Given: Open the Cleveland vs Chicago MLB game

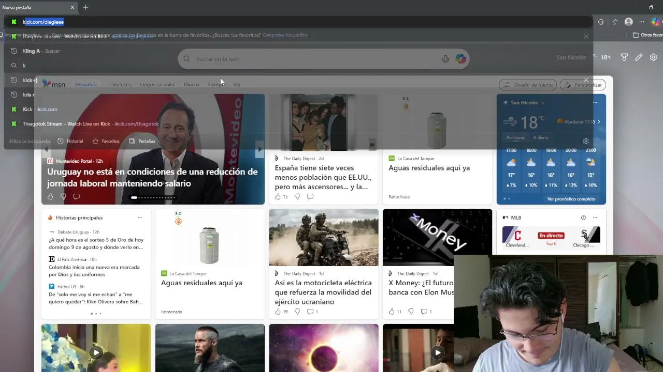Looking at the screenshot, I should (551, 238).
